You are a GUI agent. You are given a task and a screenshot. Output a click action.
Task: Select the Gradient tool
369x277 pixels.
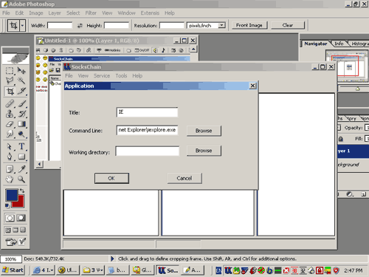coord(21,124)
